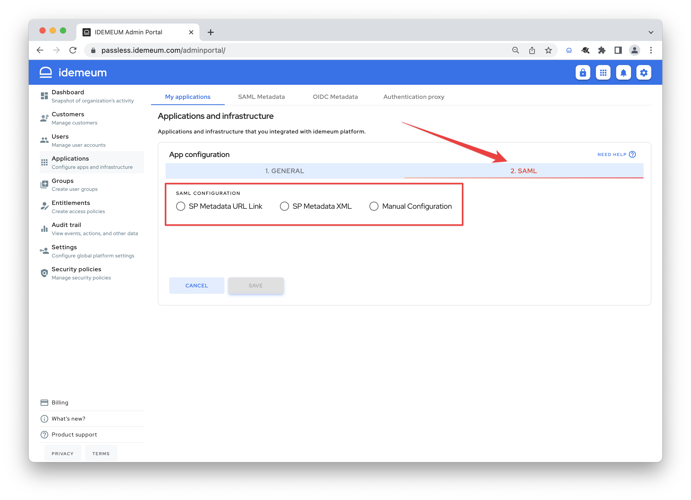Open the lock icon in blue header
691x500 pixels.
tap(583, 72)
